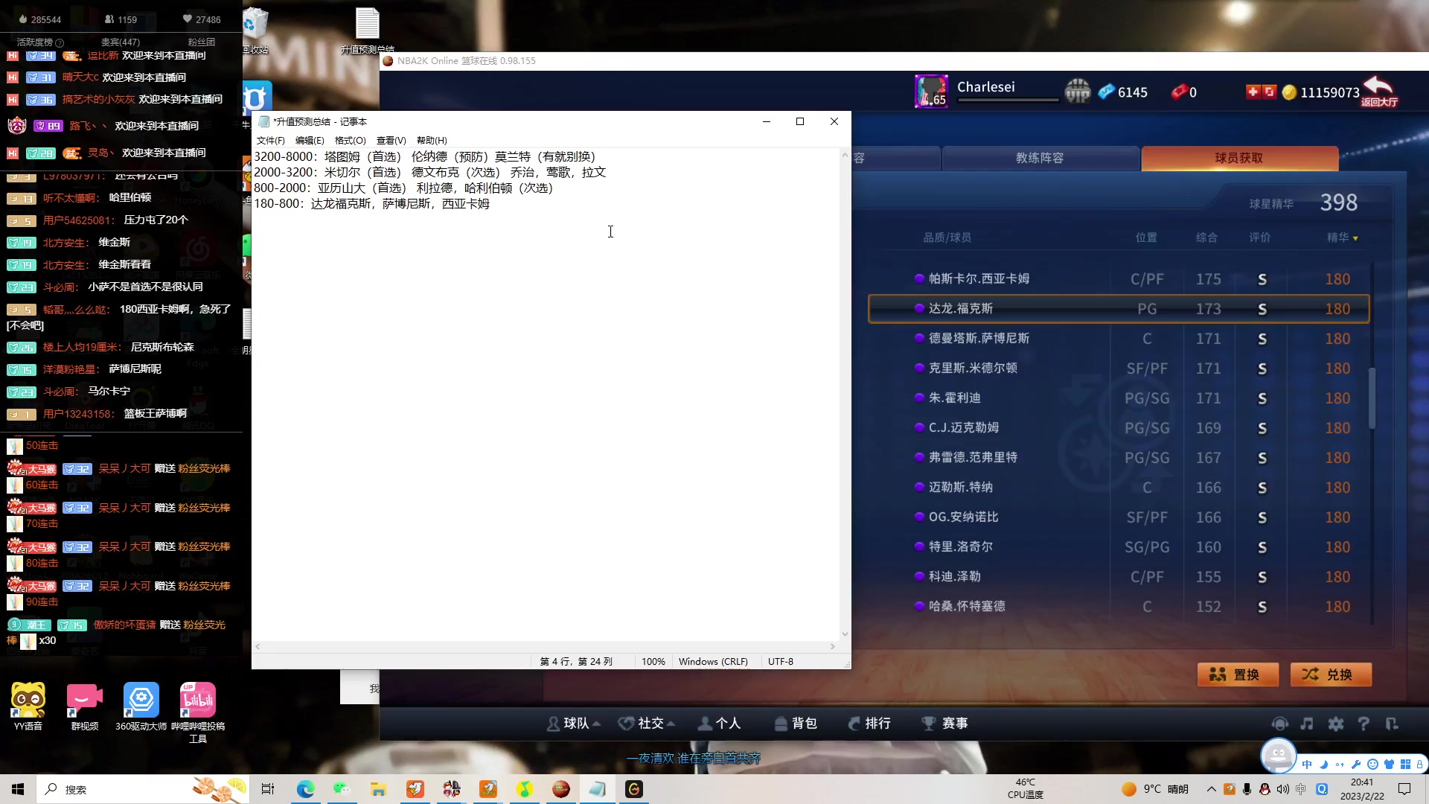Viewport: 1429px width, 804px height.
Task: Click the red plus recharge icon
Action: point(1253,92)
